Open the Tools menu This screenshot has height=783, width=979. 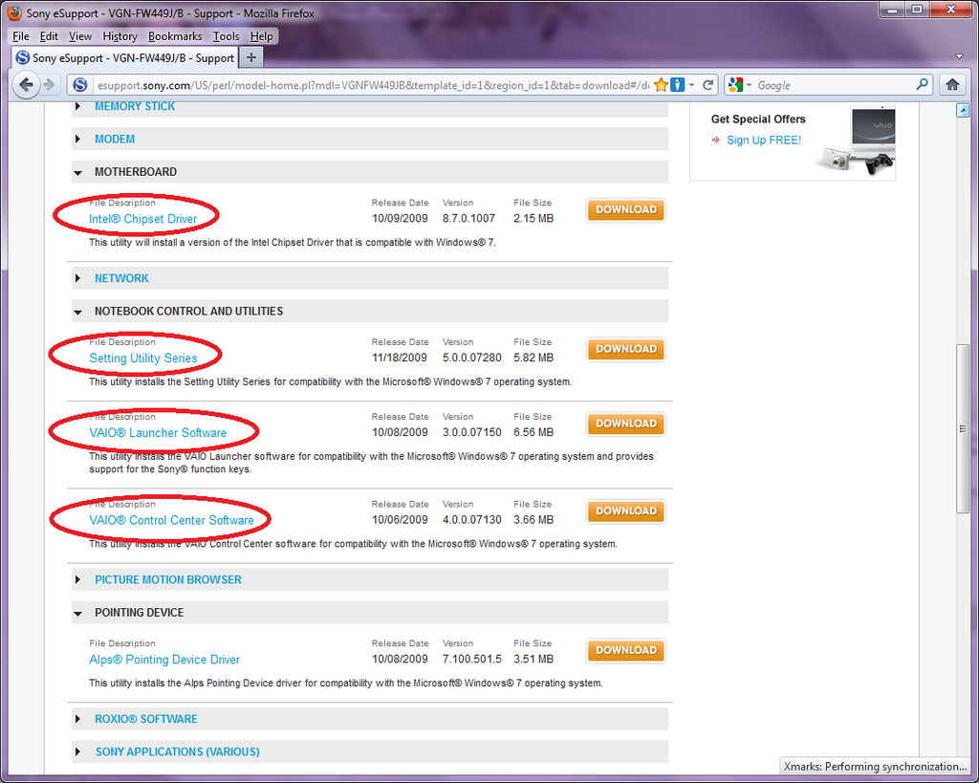coord(226,36)
